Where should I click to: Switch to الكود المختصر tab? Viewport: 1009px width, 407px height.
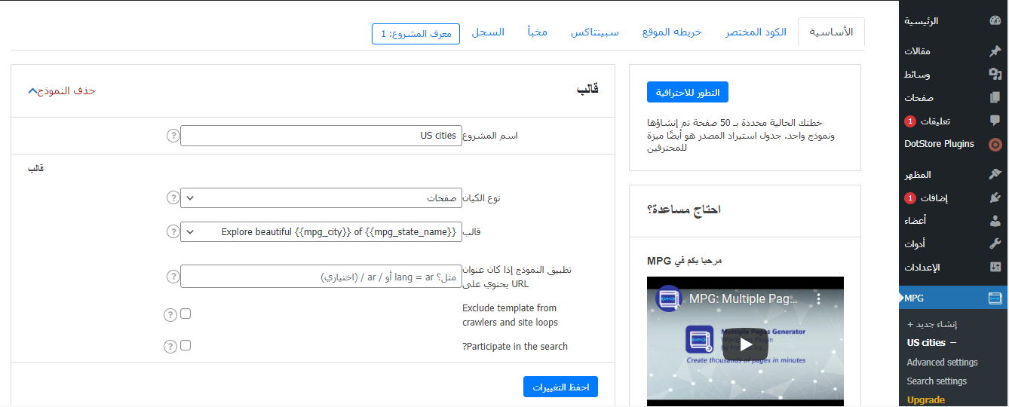point(756,32)
